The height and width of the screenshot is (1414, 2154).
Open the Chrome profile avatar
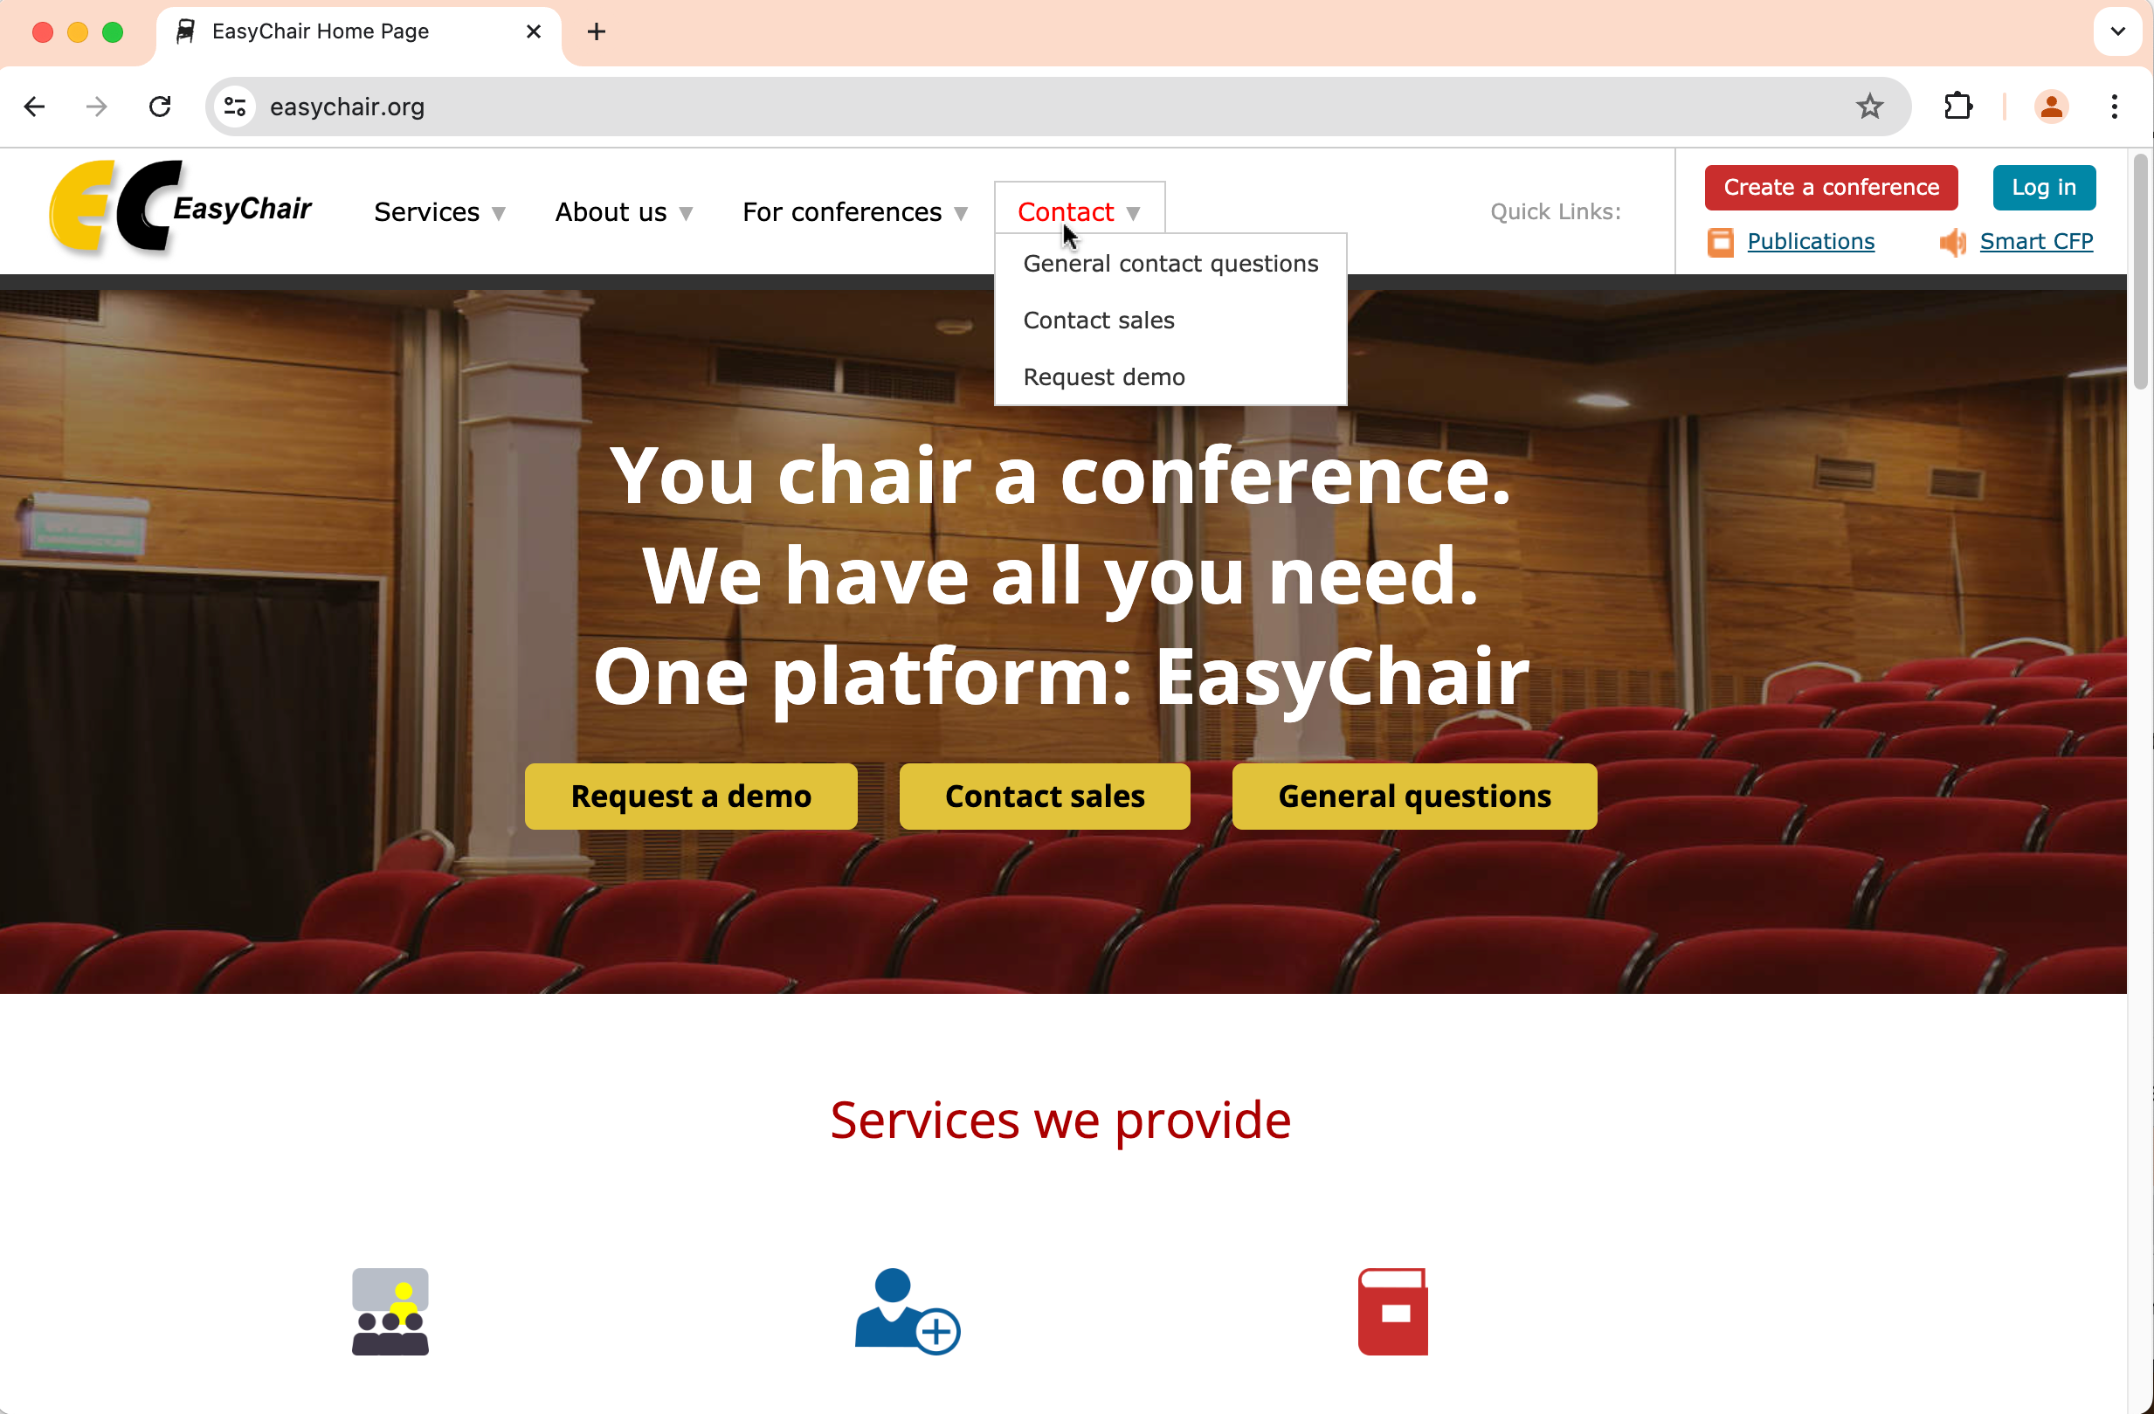coord(2051,107)
